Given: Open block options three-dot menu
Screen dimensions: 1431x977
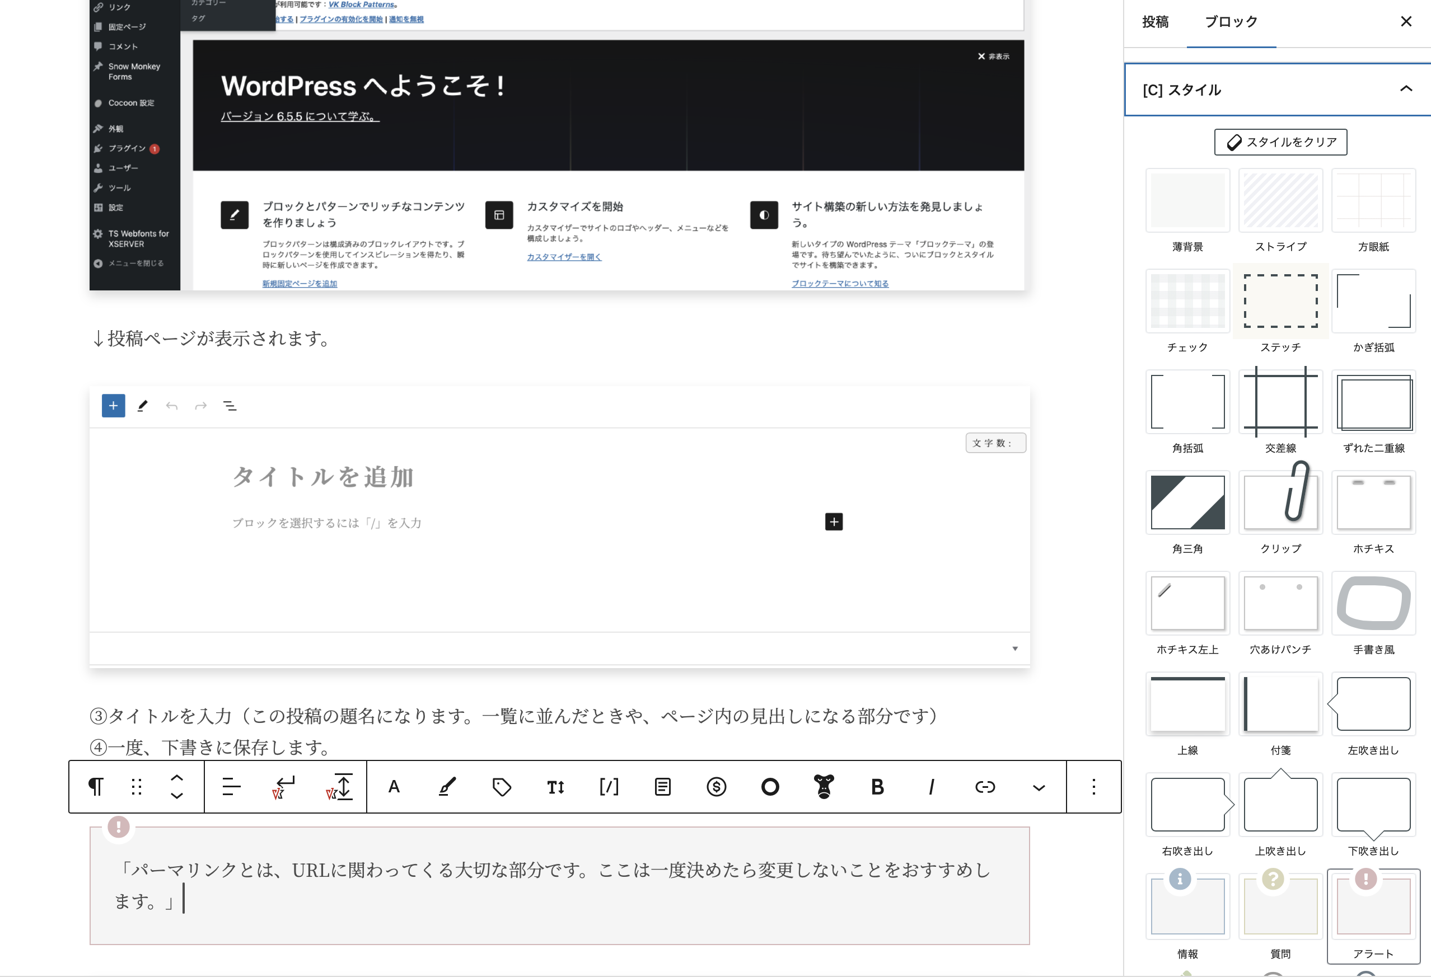Looking at the screenshot, I should pyautogui.click(x=1093, y=786).
